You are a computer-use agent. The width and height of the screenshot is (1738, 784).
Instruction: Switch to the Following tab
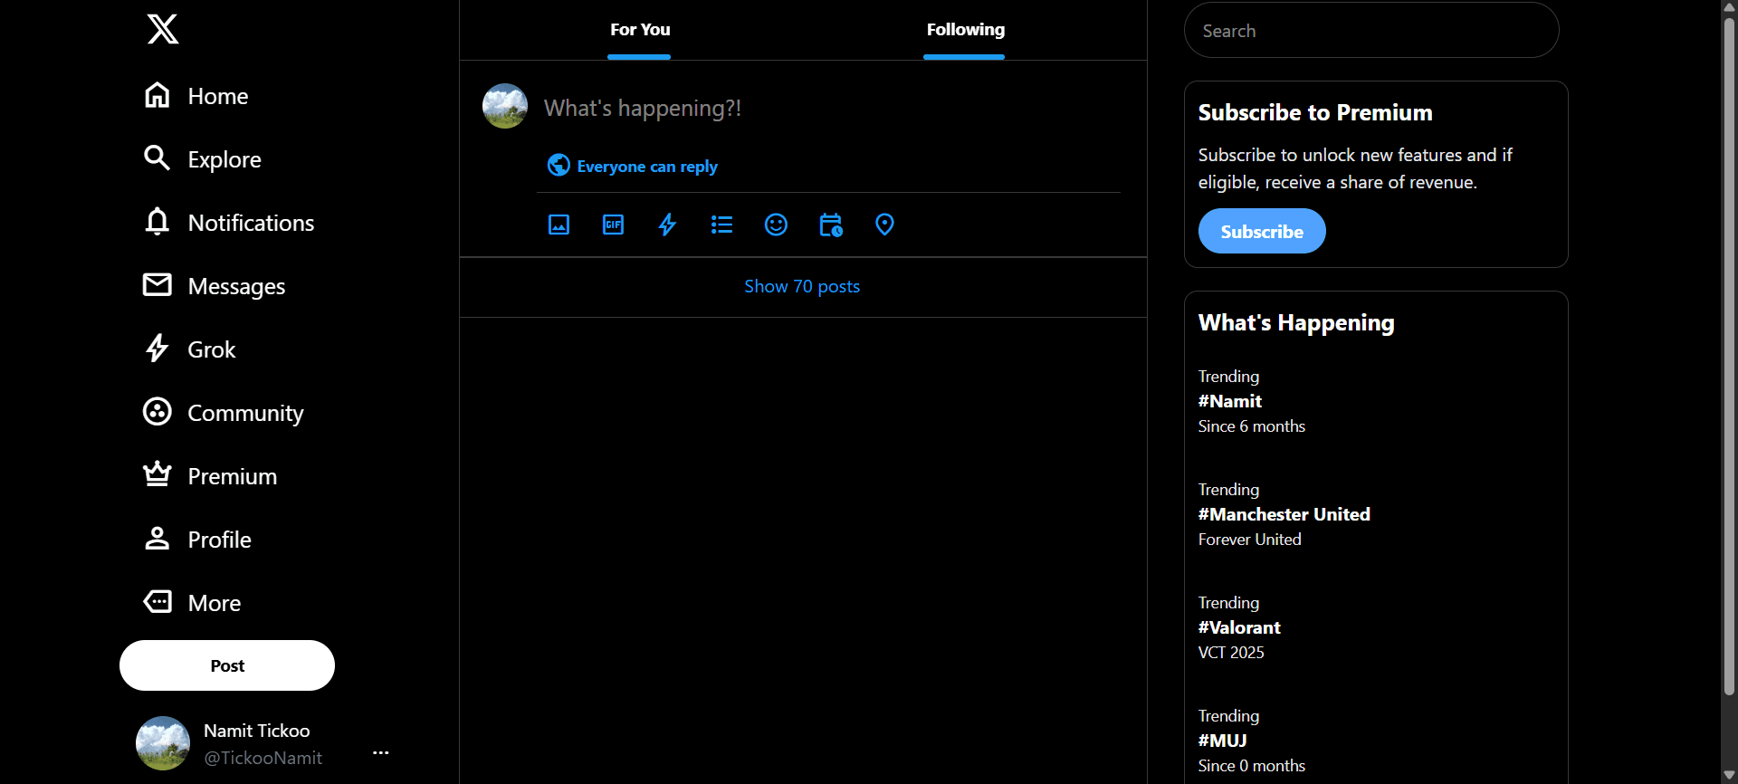(965, 30)
